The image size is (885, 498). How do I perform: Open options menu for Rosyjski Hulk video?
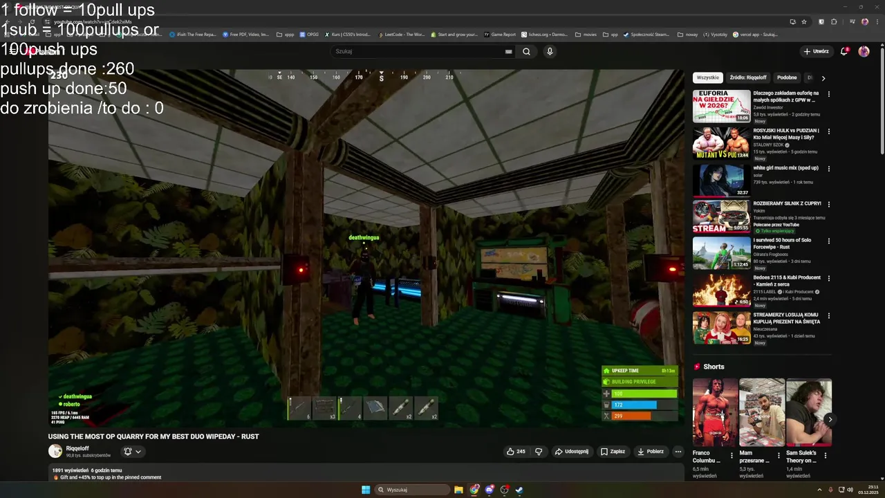828,131
